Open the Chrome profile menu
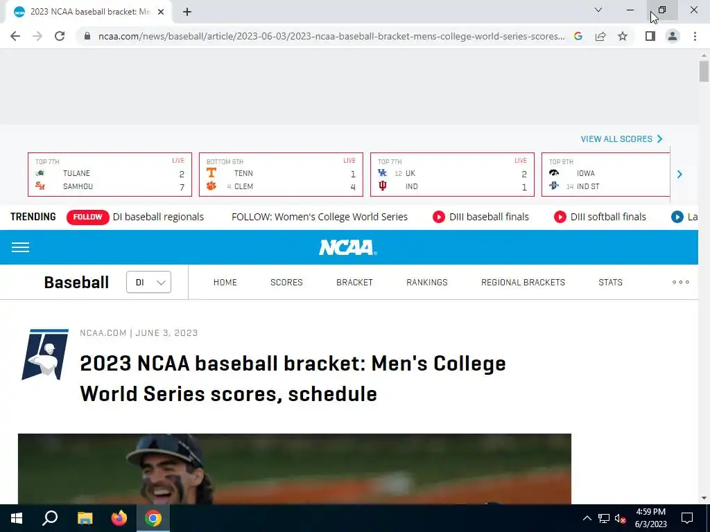 (673, 36)
